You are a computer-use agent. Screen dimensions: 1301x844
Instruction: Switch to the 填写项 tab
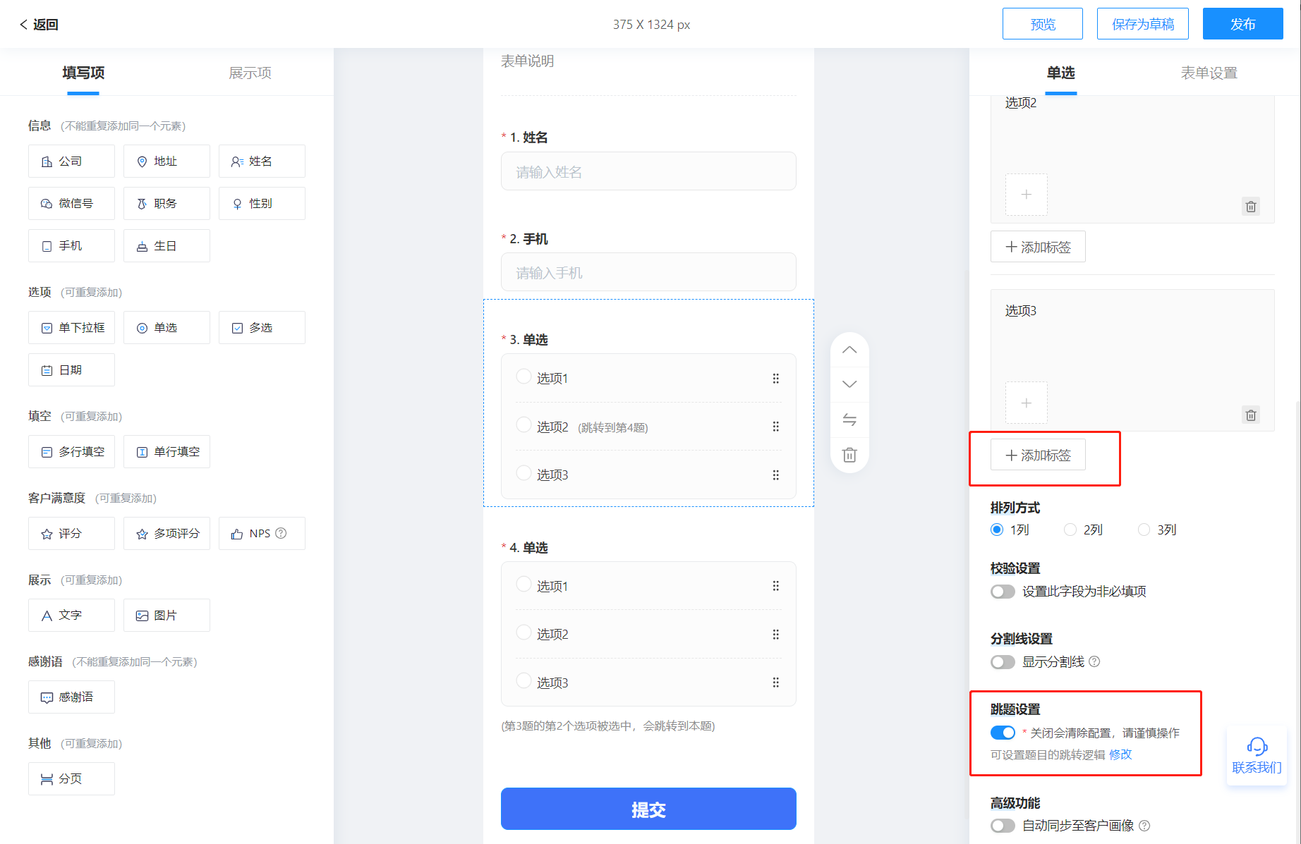tap(83, 73)
